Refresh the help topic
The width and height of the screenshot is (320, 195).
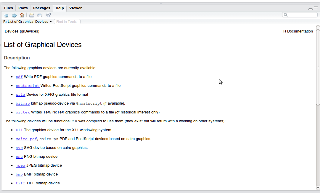click(49, 15)
